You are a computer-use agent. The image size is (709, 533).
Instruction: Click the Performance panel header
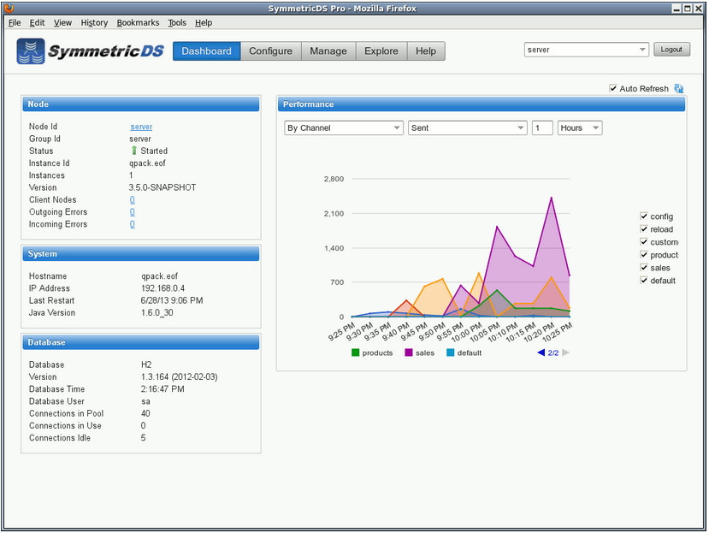click(x=482, y=104)
